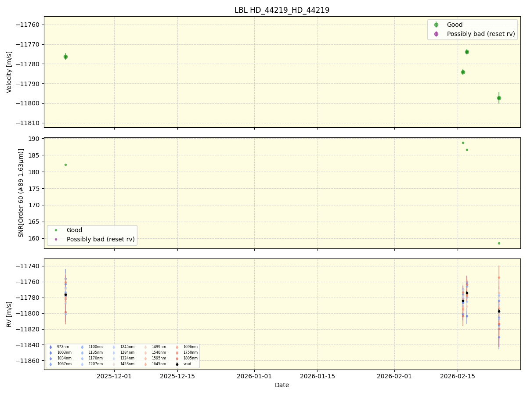The width and height of the screenshot is (527, 395).
Task: Click the lone SNR point near 158
Action: point(499,243)
